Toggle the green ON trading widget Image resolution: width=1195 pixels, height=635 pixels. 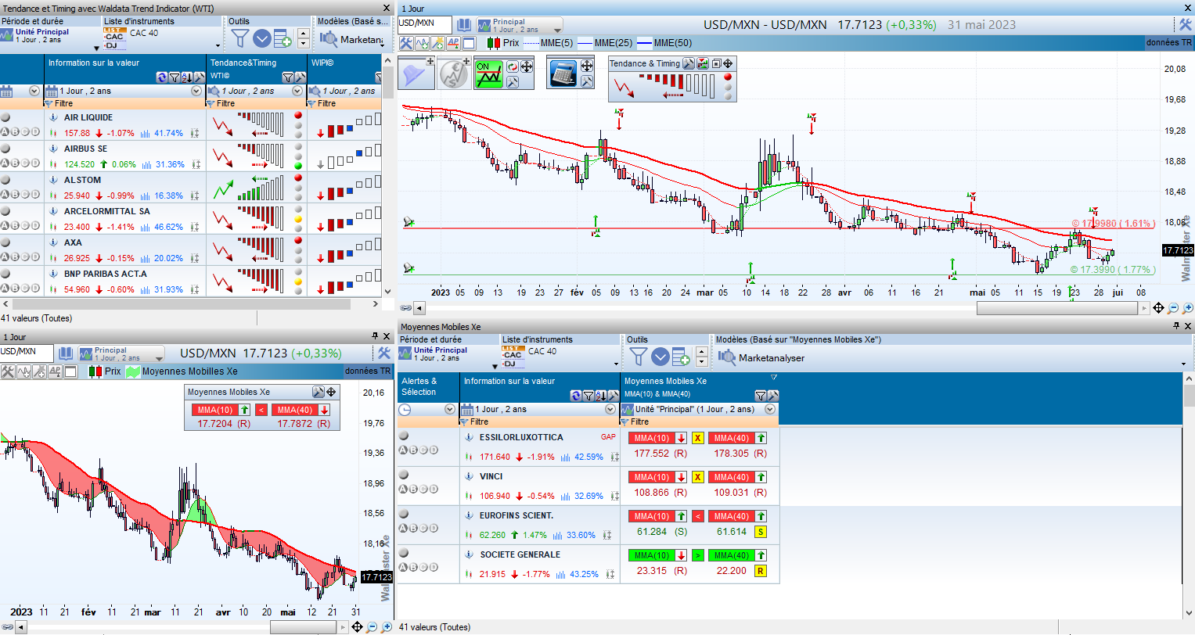click(489, 73)
